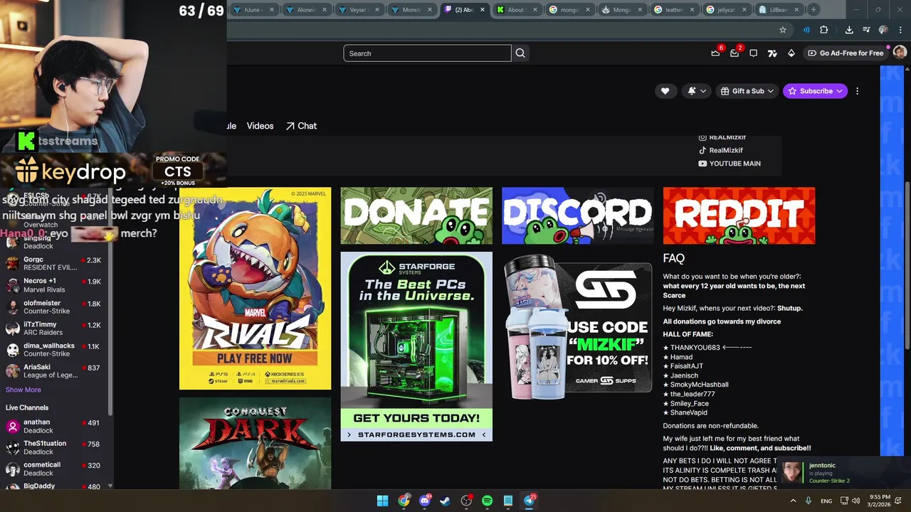
Task: Open the Starforge Systems PC ad panel
Action: click(416, 346)
